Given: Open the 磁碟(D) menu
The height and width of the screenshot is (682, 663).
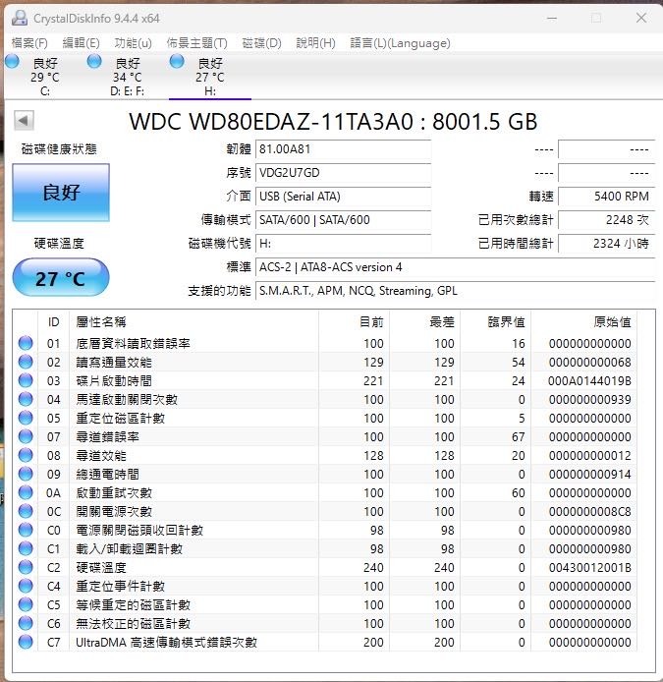Looking at the screenshot, I should click(x=261, y=43).
